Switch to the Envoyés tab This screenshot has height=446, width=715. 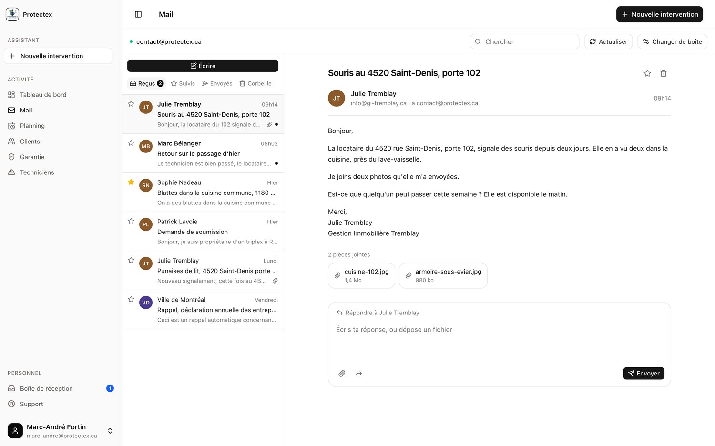217,83
